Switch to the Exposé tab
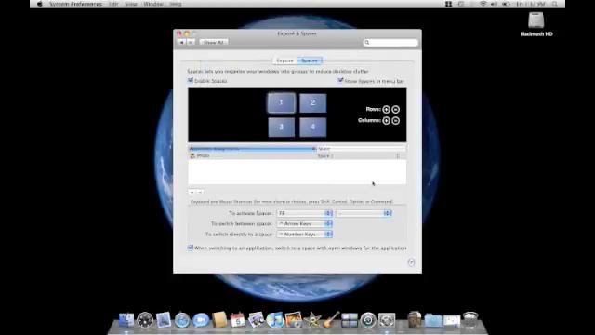This screenshot has width=595, height=335. (x=284, y=60)
